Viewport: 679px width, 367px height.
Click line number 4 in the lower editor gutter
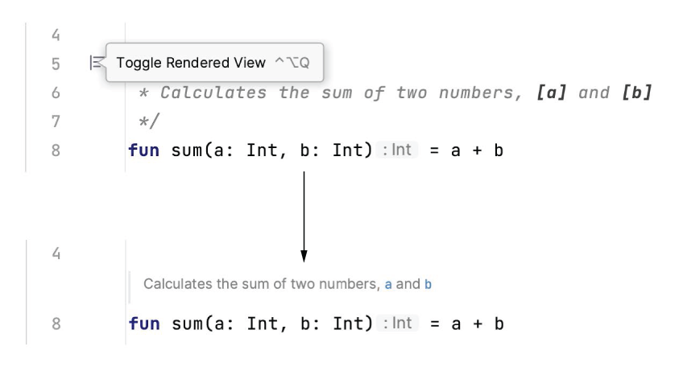(56, 254)
